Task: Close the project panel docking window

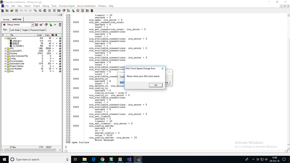Action: pyautogui.click(x=61, y=15)
